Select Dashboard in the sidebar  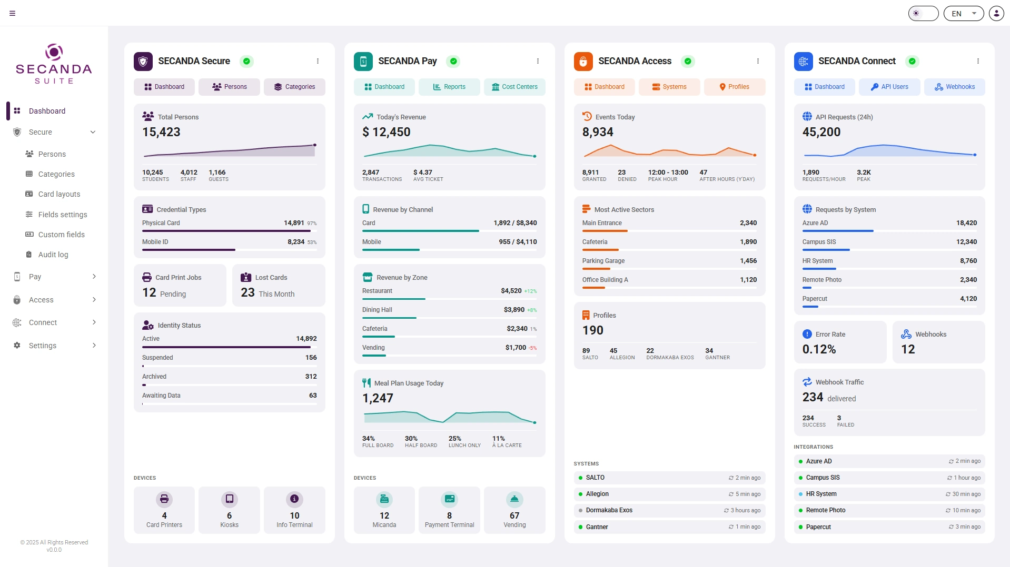click(54, 111)
